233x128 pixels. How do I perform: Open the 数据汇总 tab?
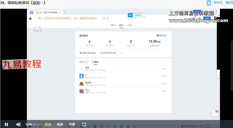(84, 62)
